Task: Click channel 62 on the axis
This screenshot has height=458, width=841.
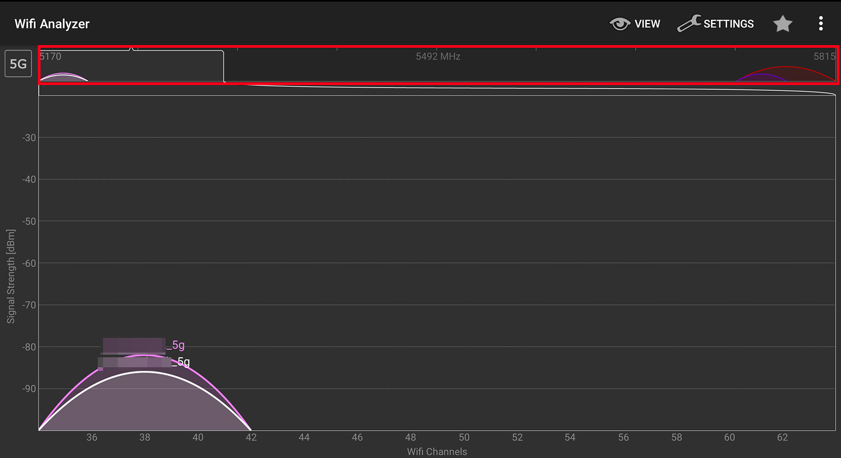Action: [783, 438]
